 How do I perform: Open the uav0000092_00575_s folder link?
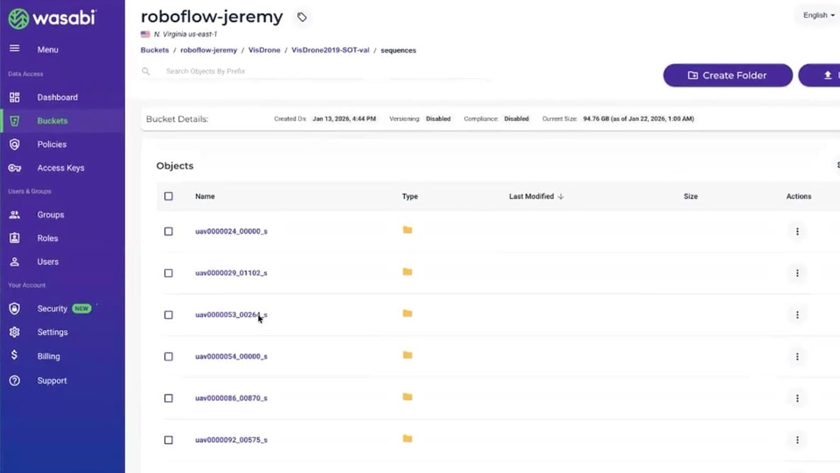point(231,440)
